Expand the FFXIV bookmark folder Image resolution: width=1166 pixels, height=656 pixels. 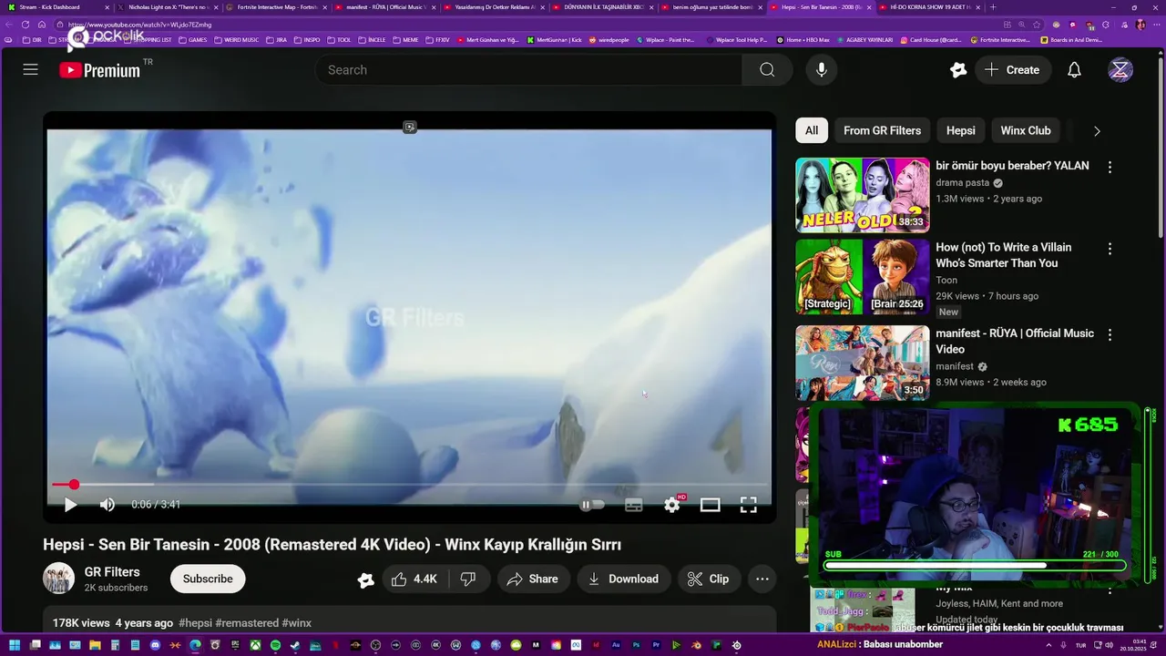click(x=437, y=40)
